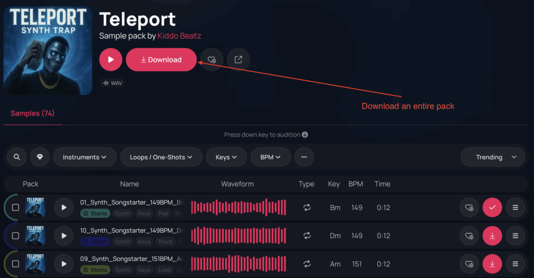Add the Teleport pack to favorites

point(212,60)
